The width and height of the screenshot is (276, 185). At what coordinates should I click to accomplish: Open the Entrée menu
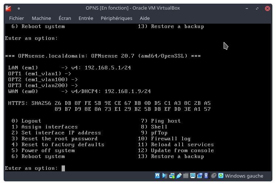point(86,18)
